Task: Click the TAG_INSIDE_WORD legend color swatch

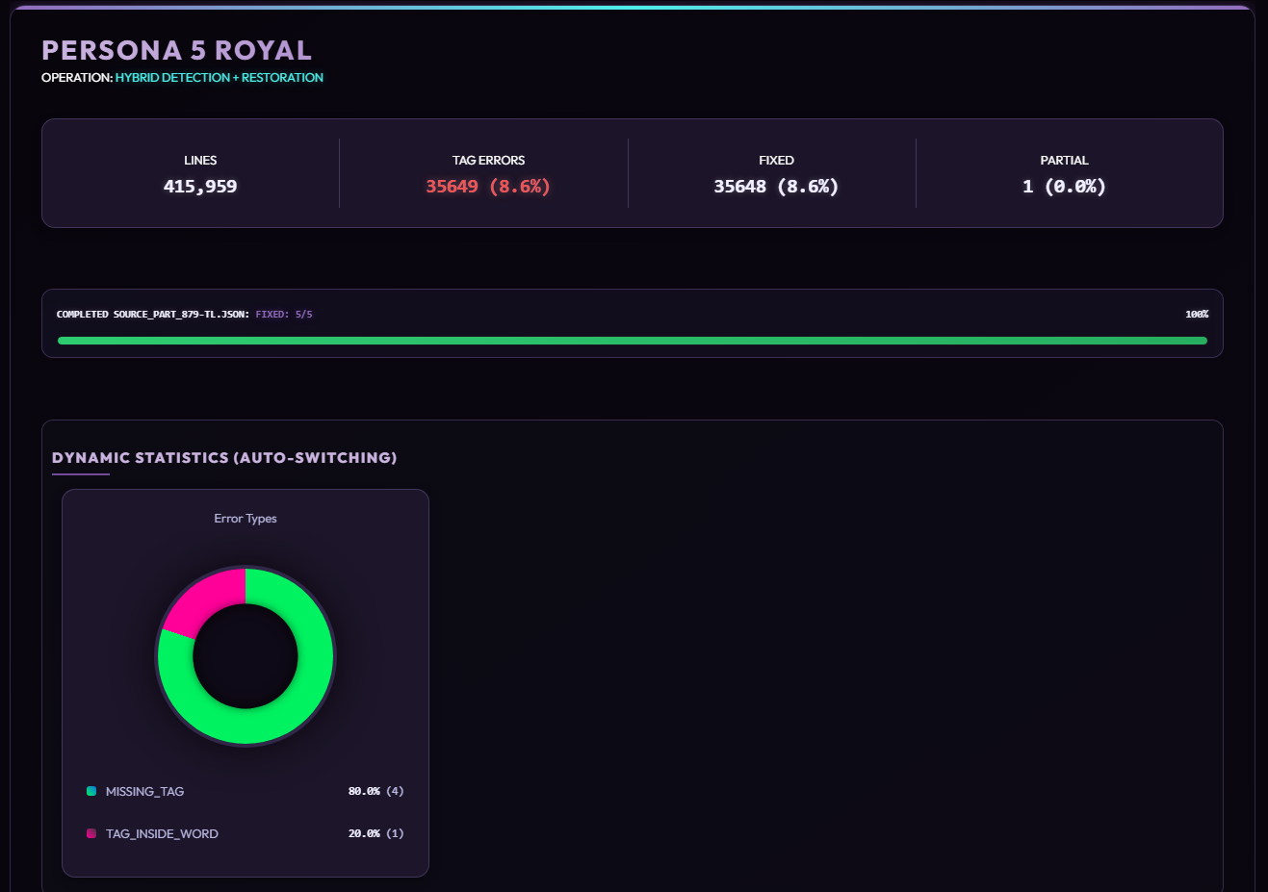Action: [91, 833]
